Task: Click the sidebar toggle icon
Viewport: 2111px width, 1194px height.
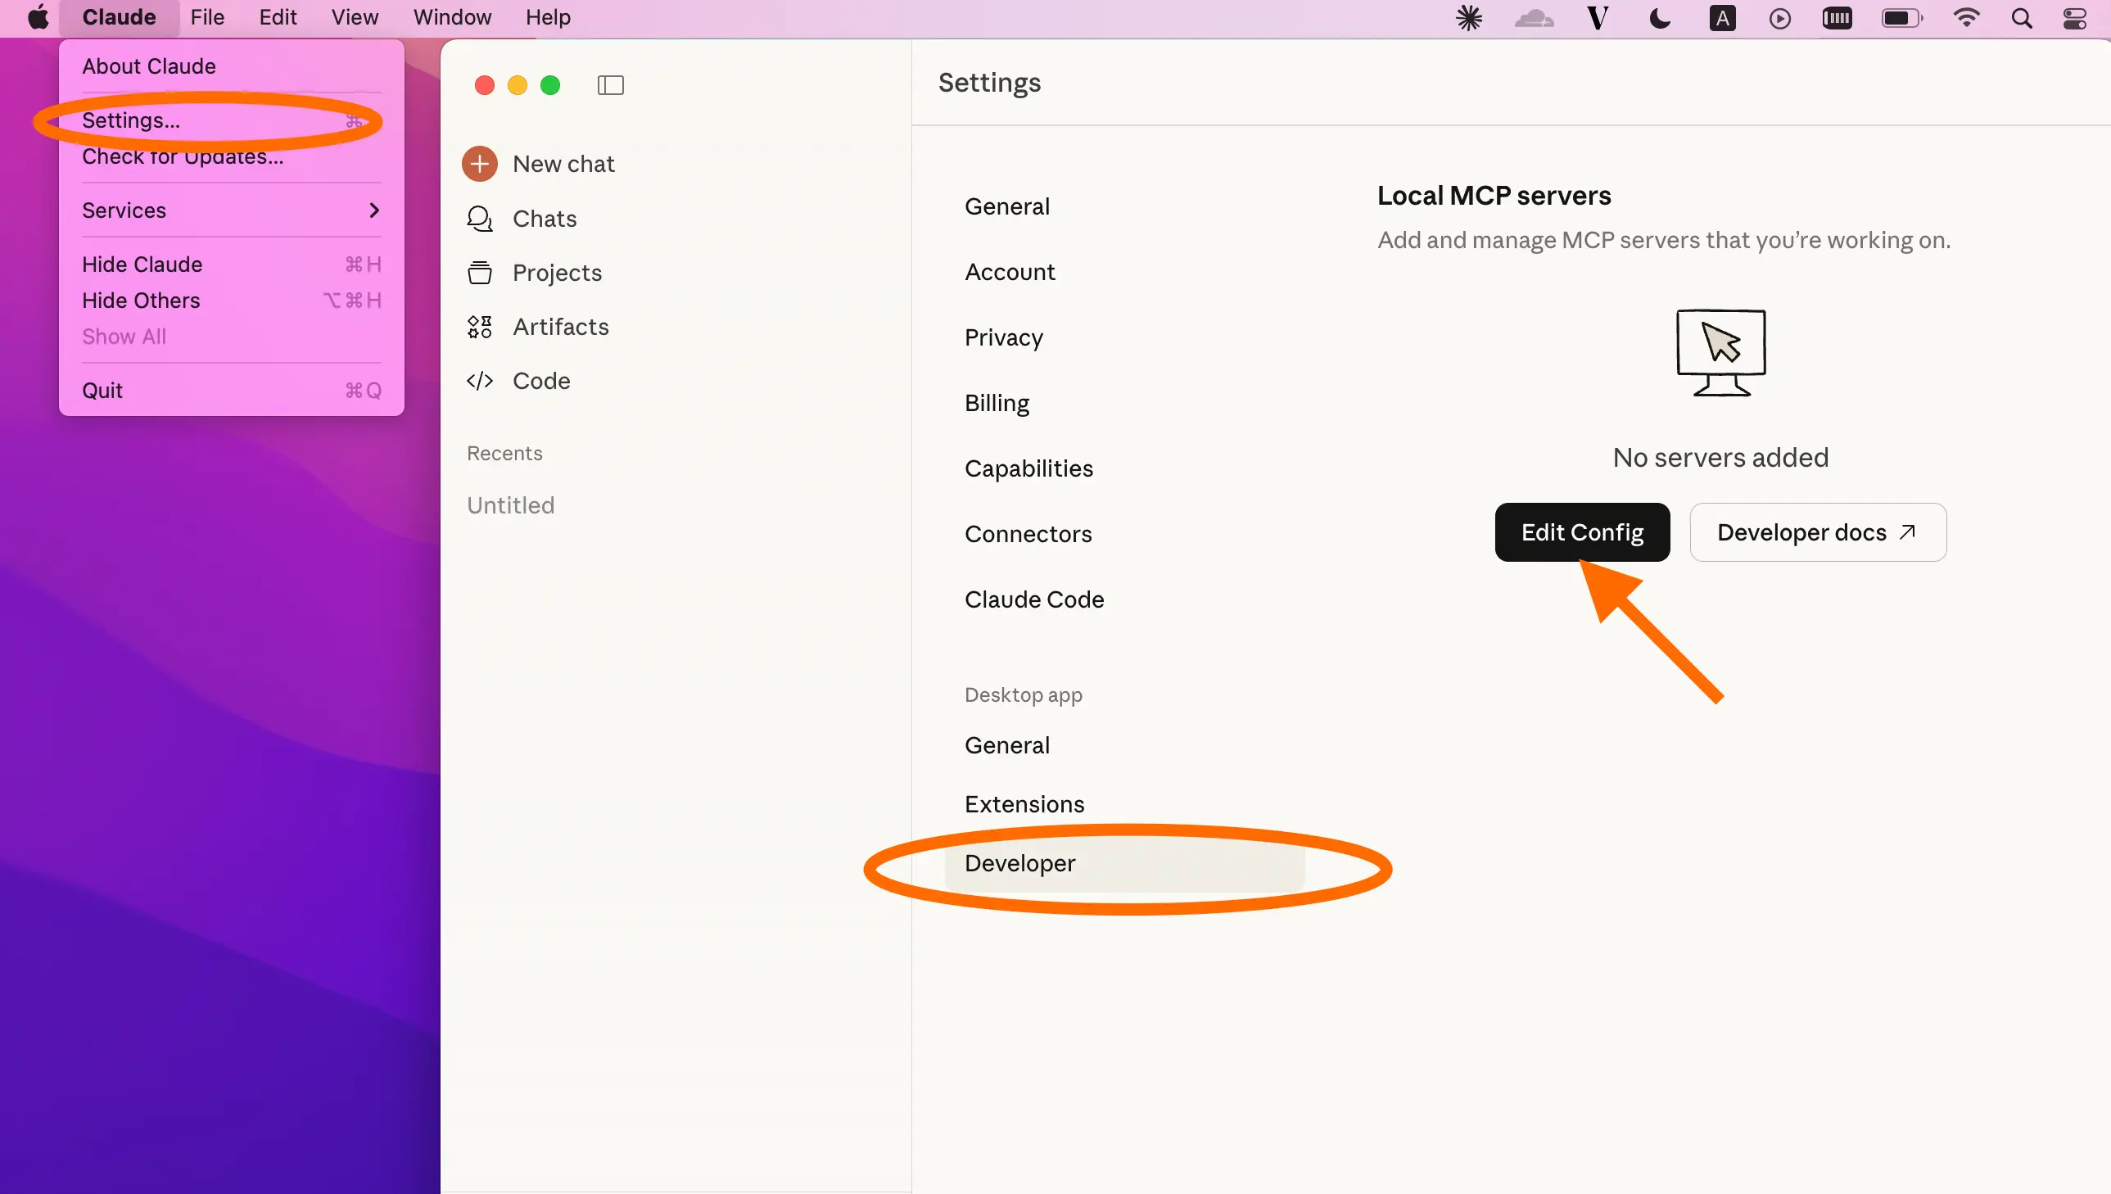Action: point(610,85)
